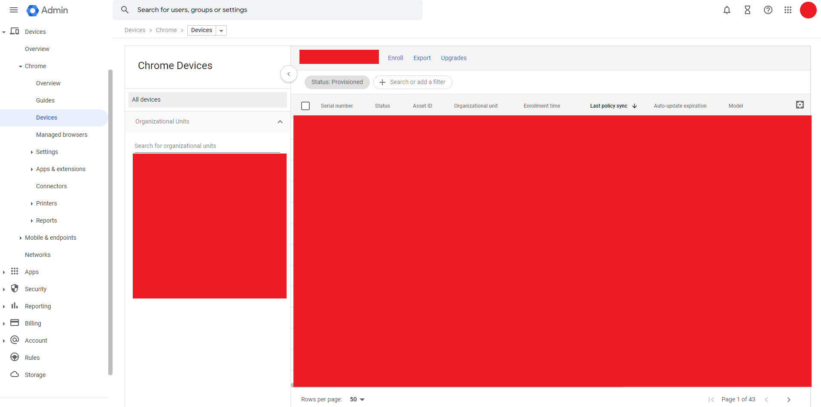
Task: Open the Help icon
Action: pyautogui.click(x=768, y=10)
